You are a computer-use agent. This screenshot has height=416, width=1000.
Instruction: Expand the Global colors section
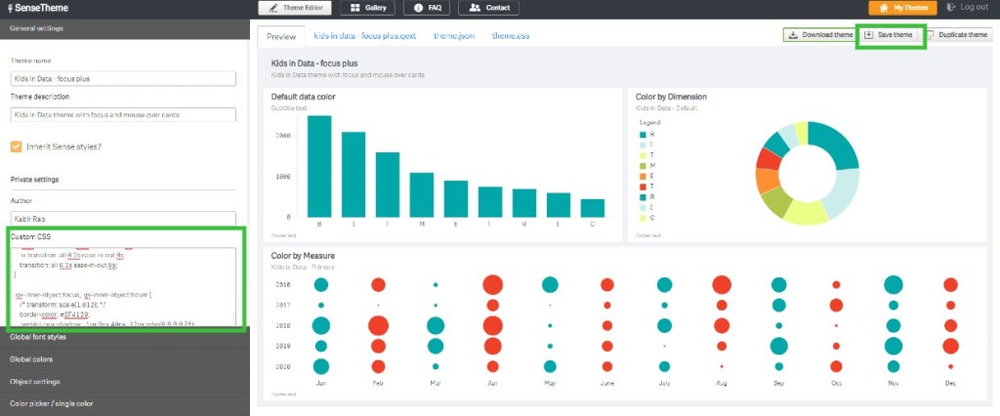click(125, 358)
